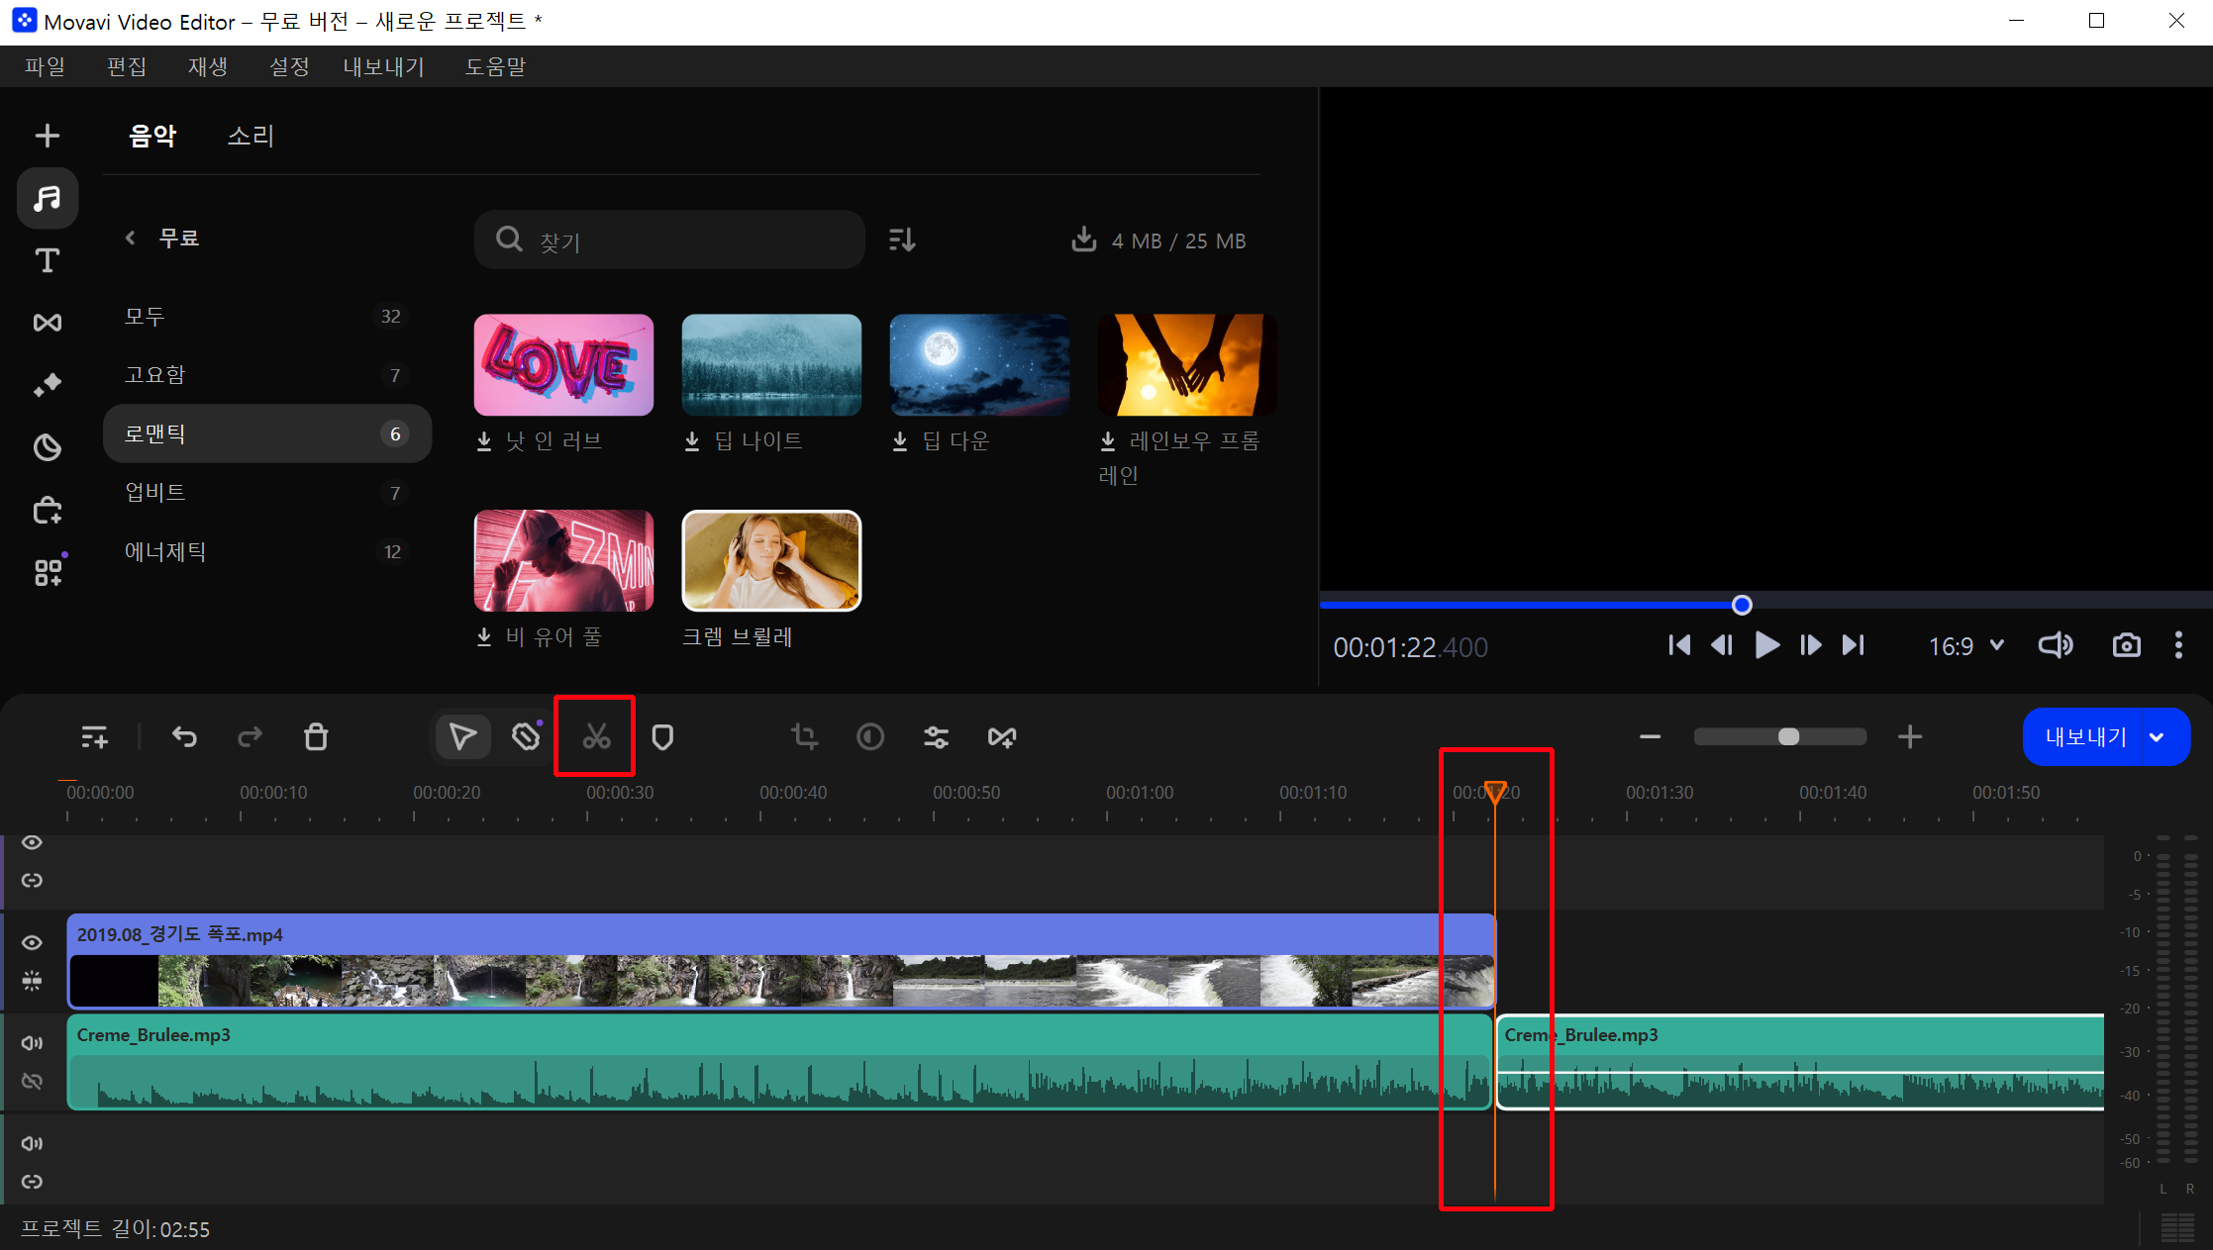2213x1250 pixels.
Task: Hide the 경기도 폭포 video track
Action: [x=32, y=943]
